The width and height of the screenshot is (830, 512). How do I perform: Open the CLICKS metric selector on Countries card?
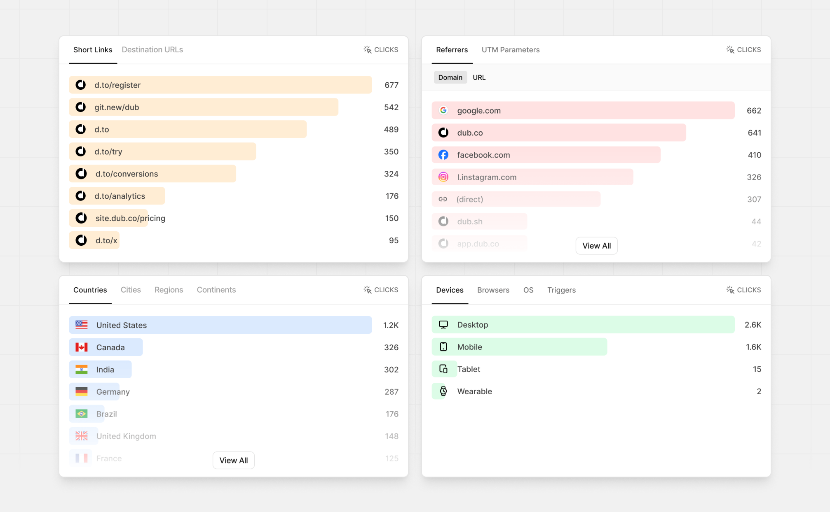point(380,290)
